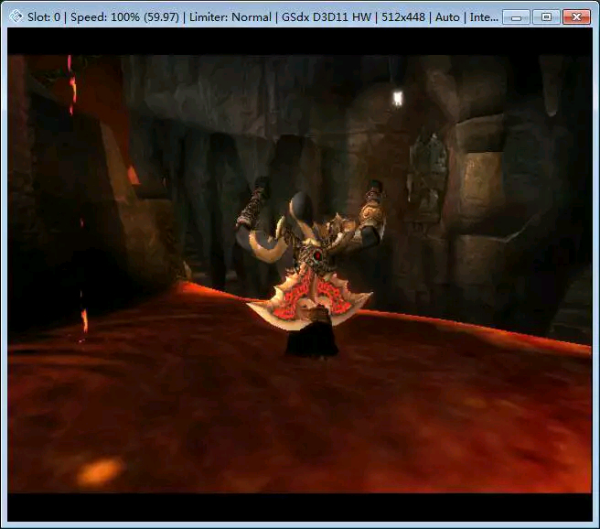This screenshot has height=529, width=600.
Task: Click the game render viewport
Action: (x=300, y=275)
